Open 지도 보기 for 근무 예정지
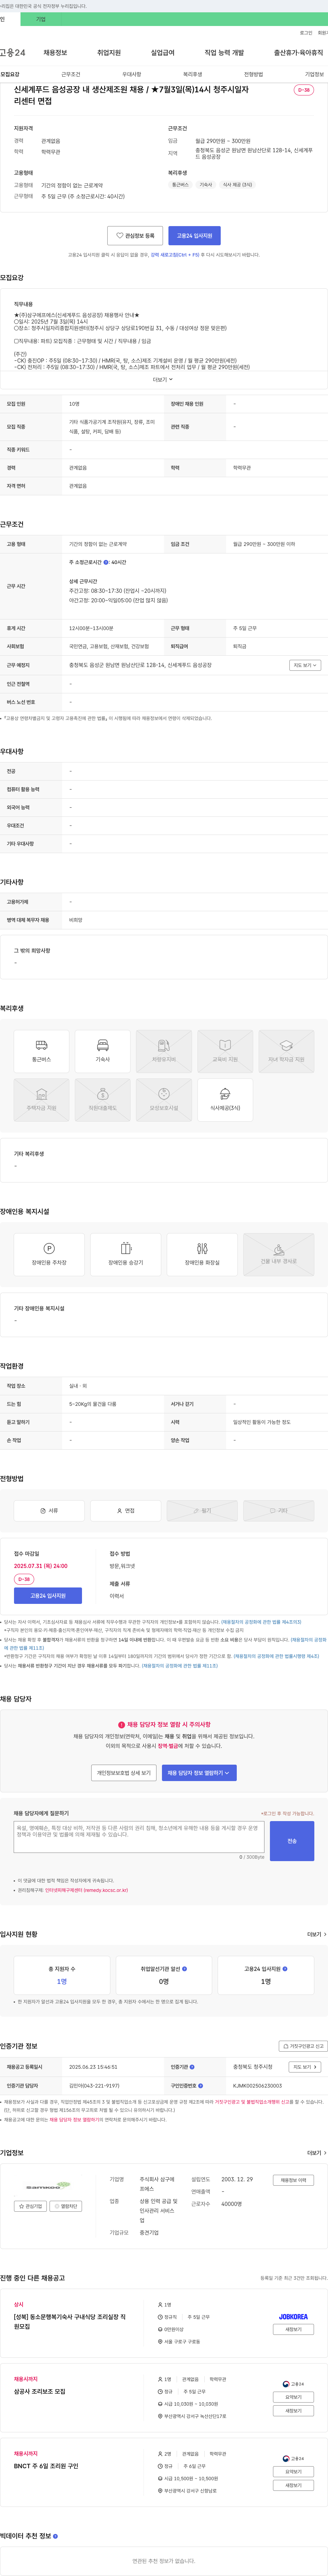Screen dimensions: 328x2576 click(x=305, y=665)
